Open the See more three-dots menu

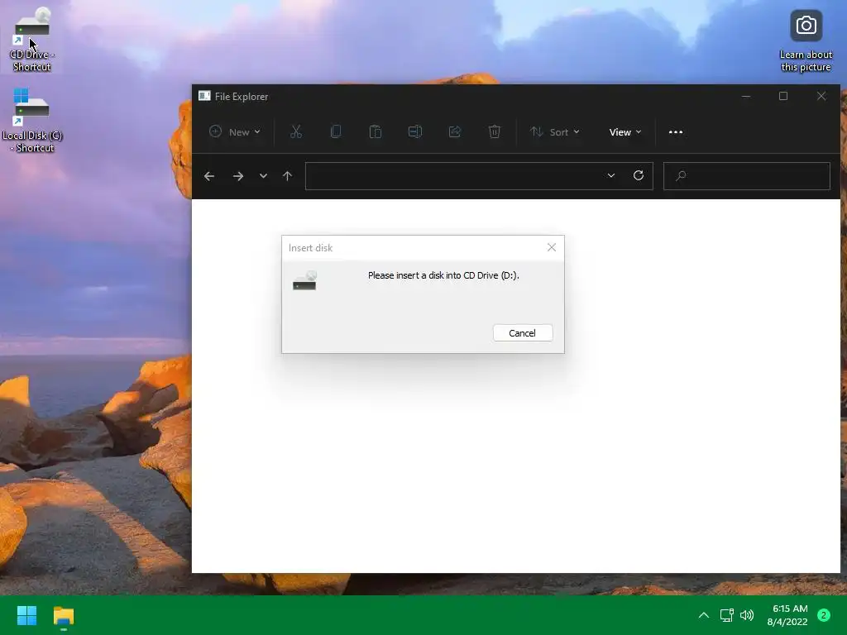[x=676, y=131]
